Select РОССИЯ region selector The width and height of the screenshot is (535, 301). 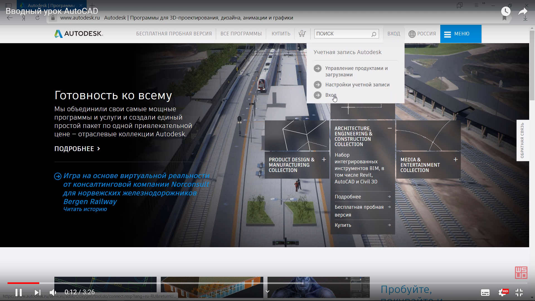pyautogui.click(x=422, y=34)
